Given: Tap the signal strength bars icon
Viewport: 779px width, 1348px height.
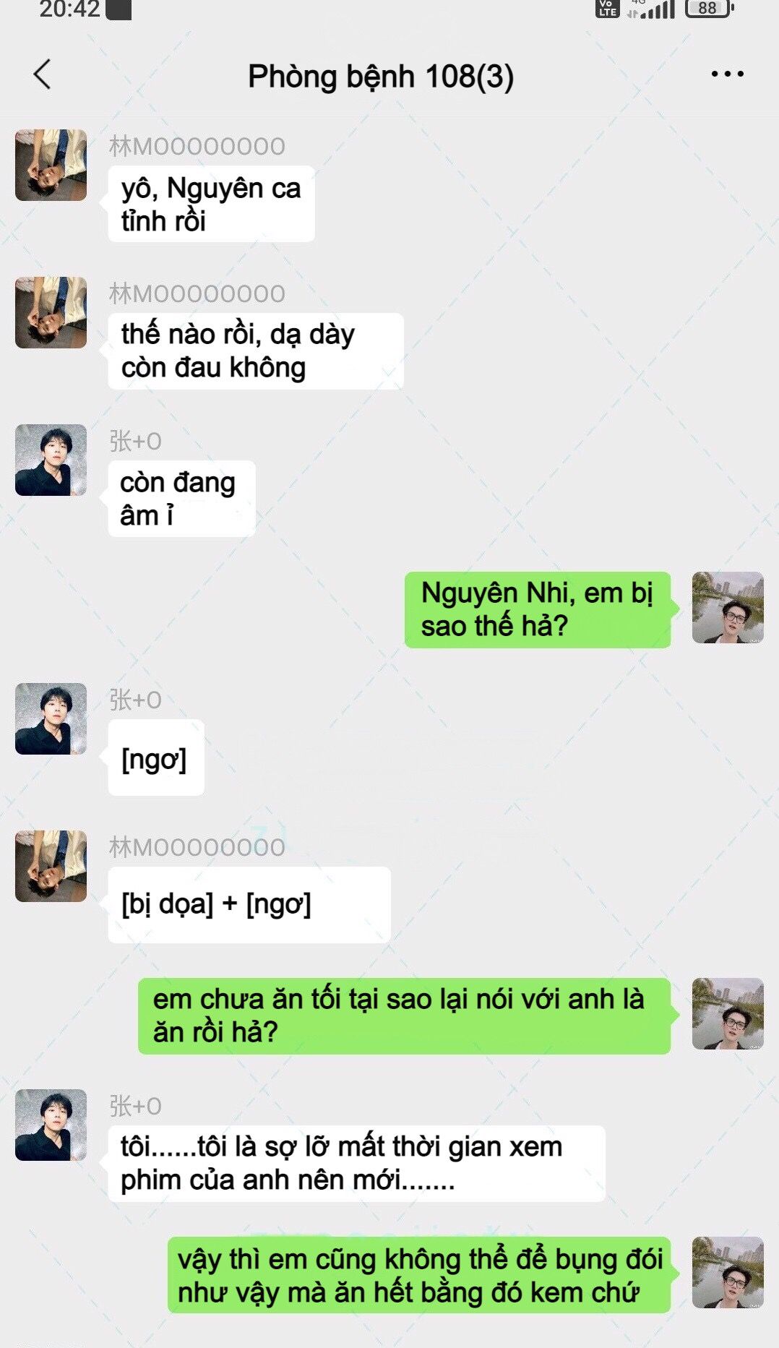Looking at the screenshot, I should click(652, 9).
